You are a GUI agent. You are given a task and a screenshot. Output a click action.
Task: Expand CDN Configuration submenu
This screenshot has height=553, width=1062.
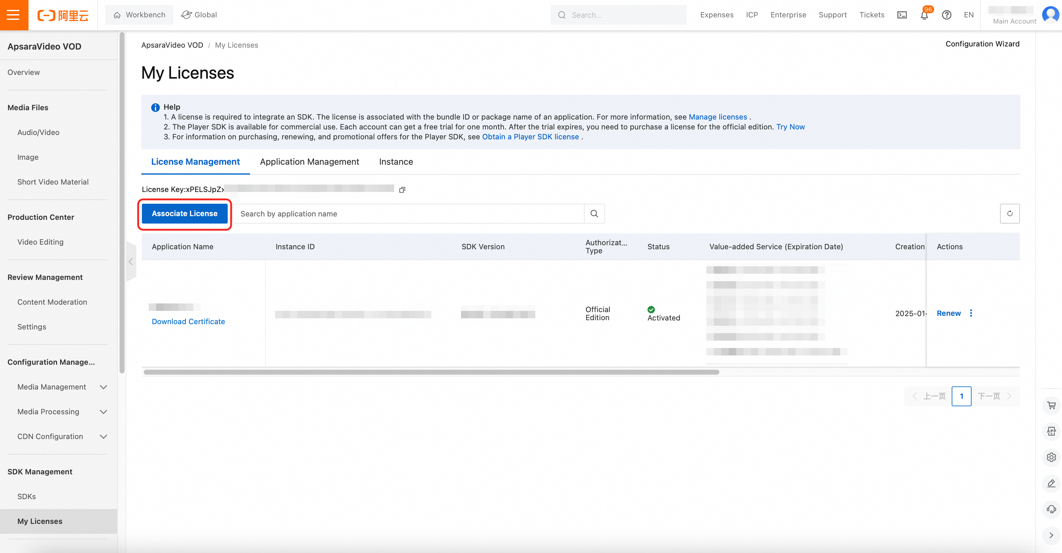click(x=103, y=436)
